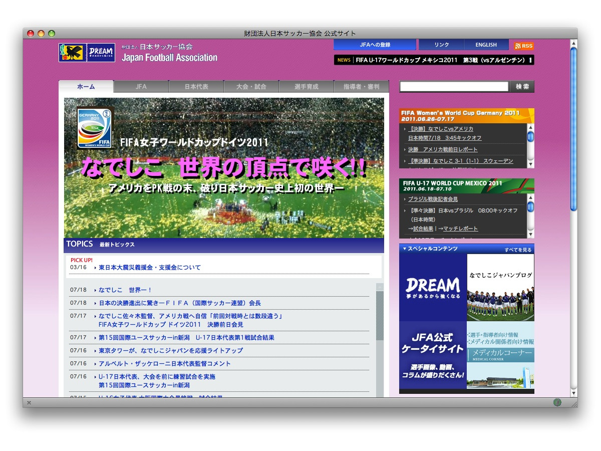This screenshot has height=451, width=601.
Task: Click すべてを見る in special contents
Action: [x=518, y=250]
